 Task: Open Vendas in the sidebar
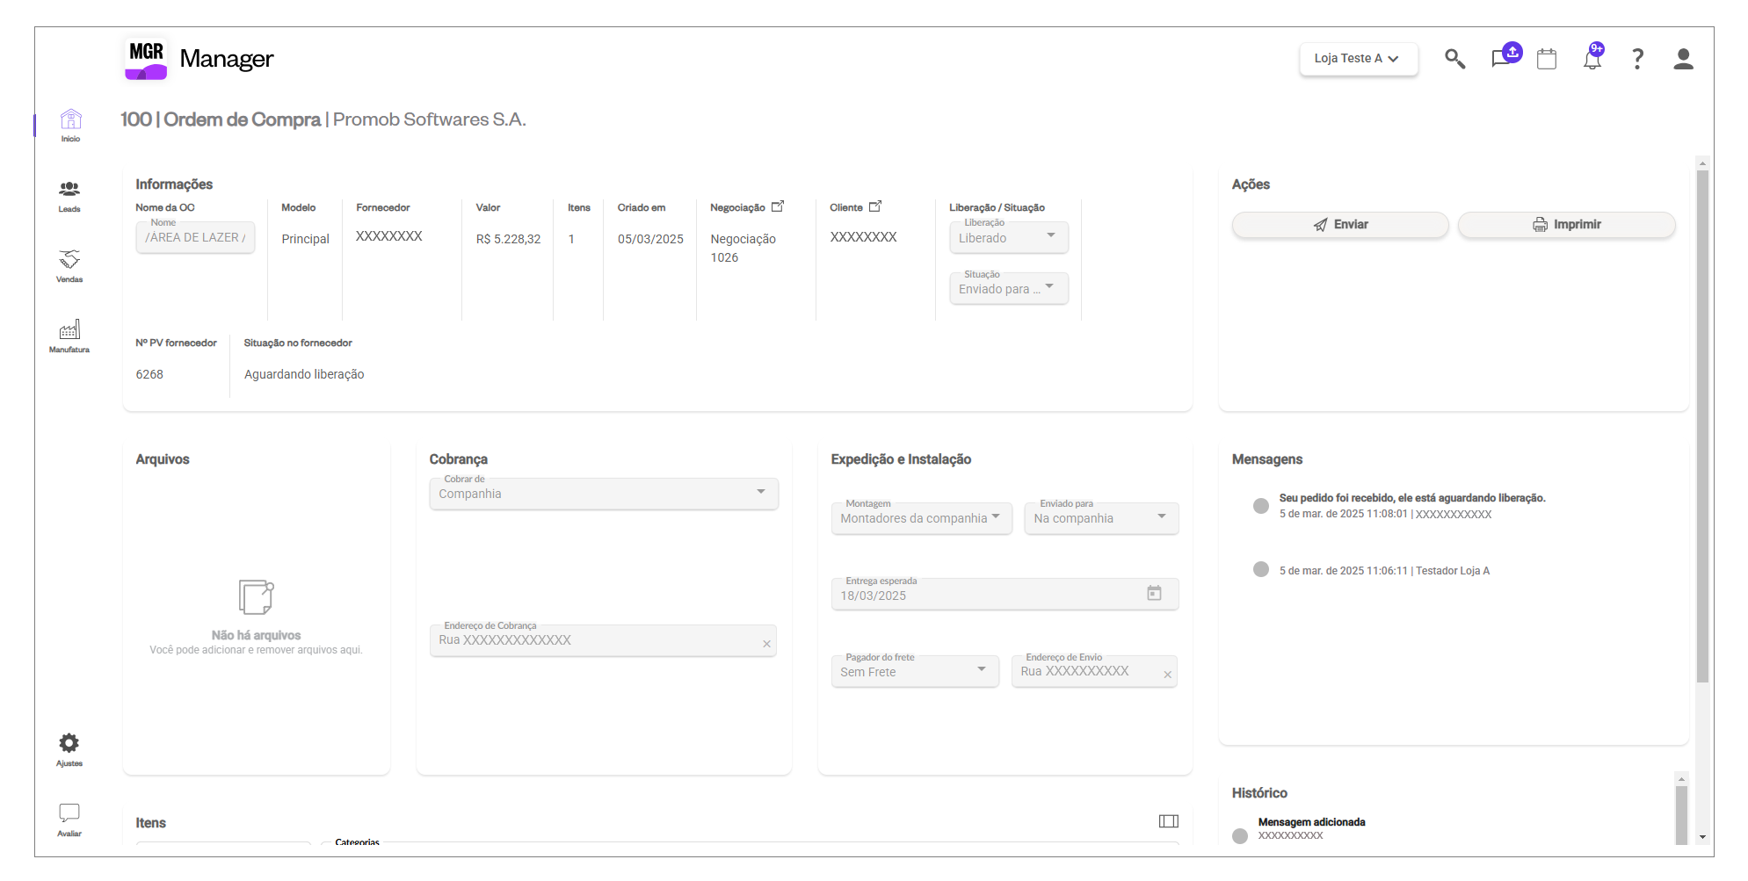(x=69, y=266)
